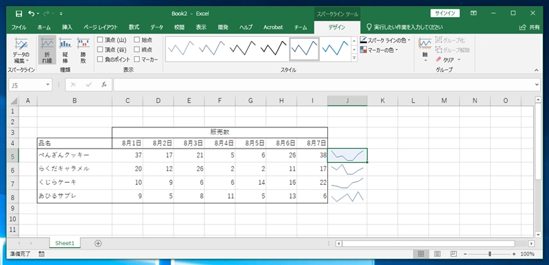Click the style gallery up arrow
This screenshot has width=549, height=265.
(354, 41)
